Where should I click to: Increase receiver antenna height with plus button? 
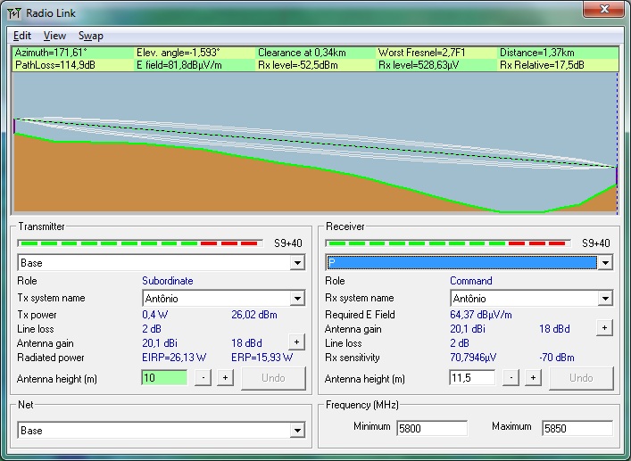pos(533,378)
